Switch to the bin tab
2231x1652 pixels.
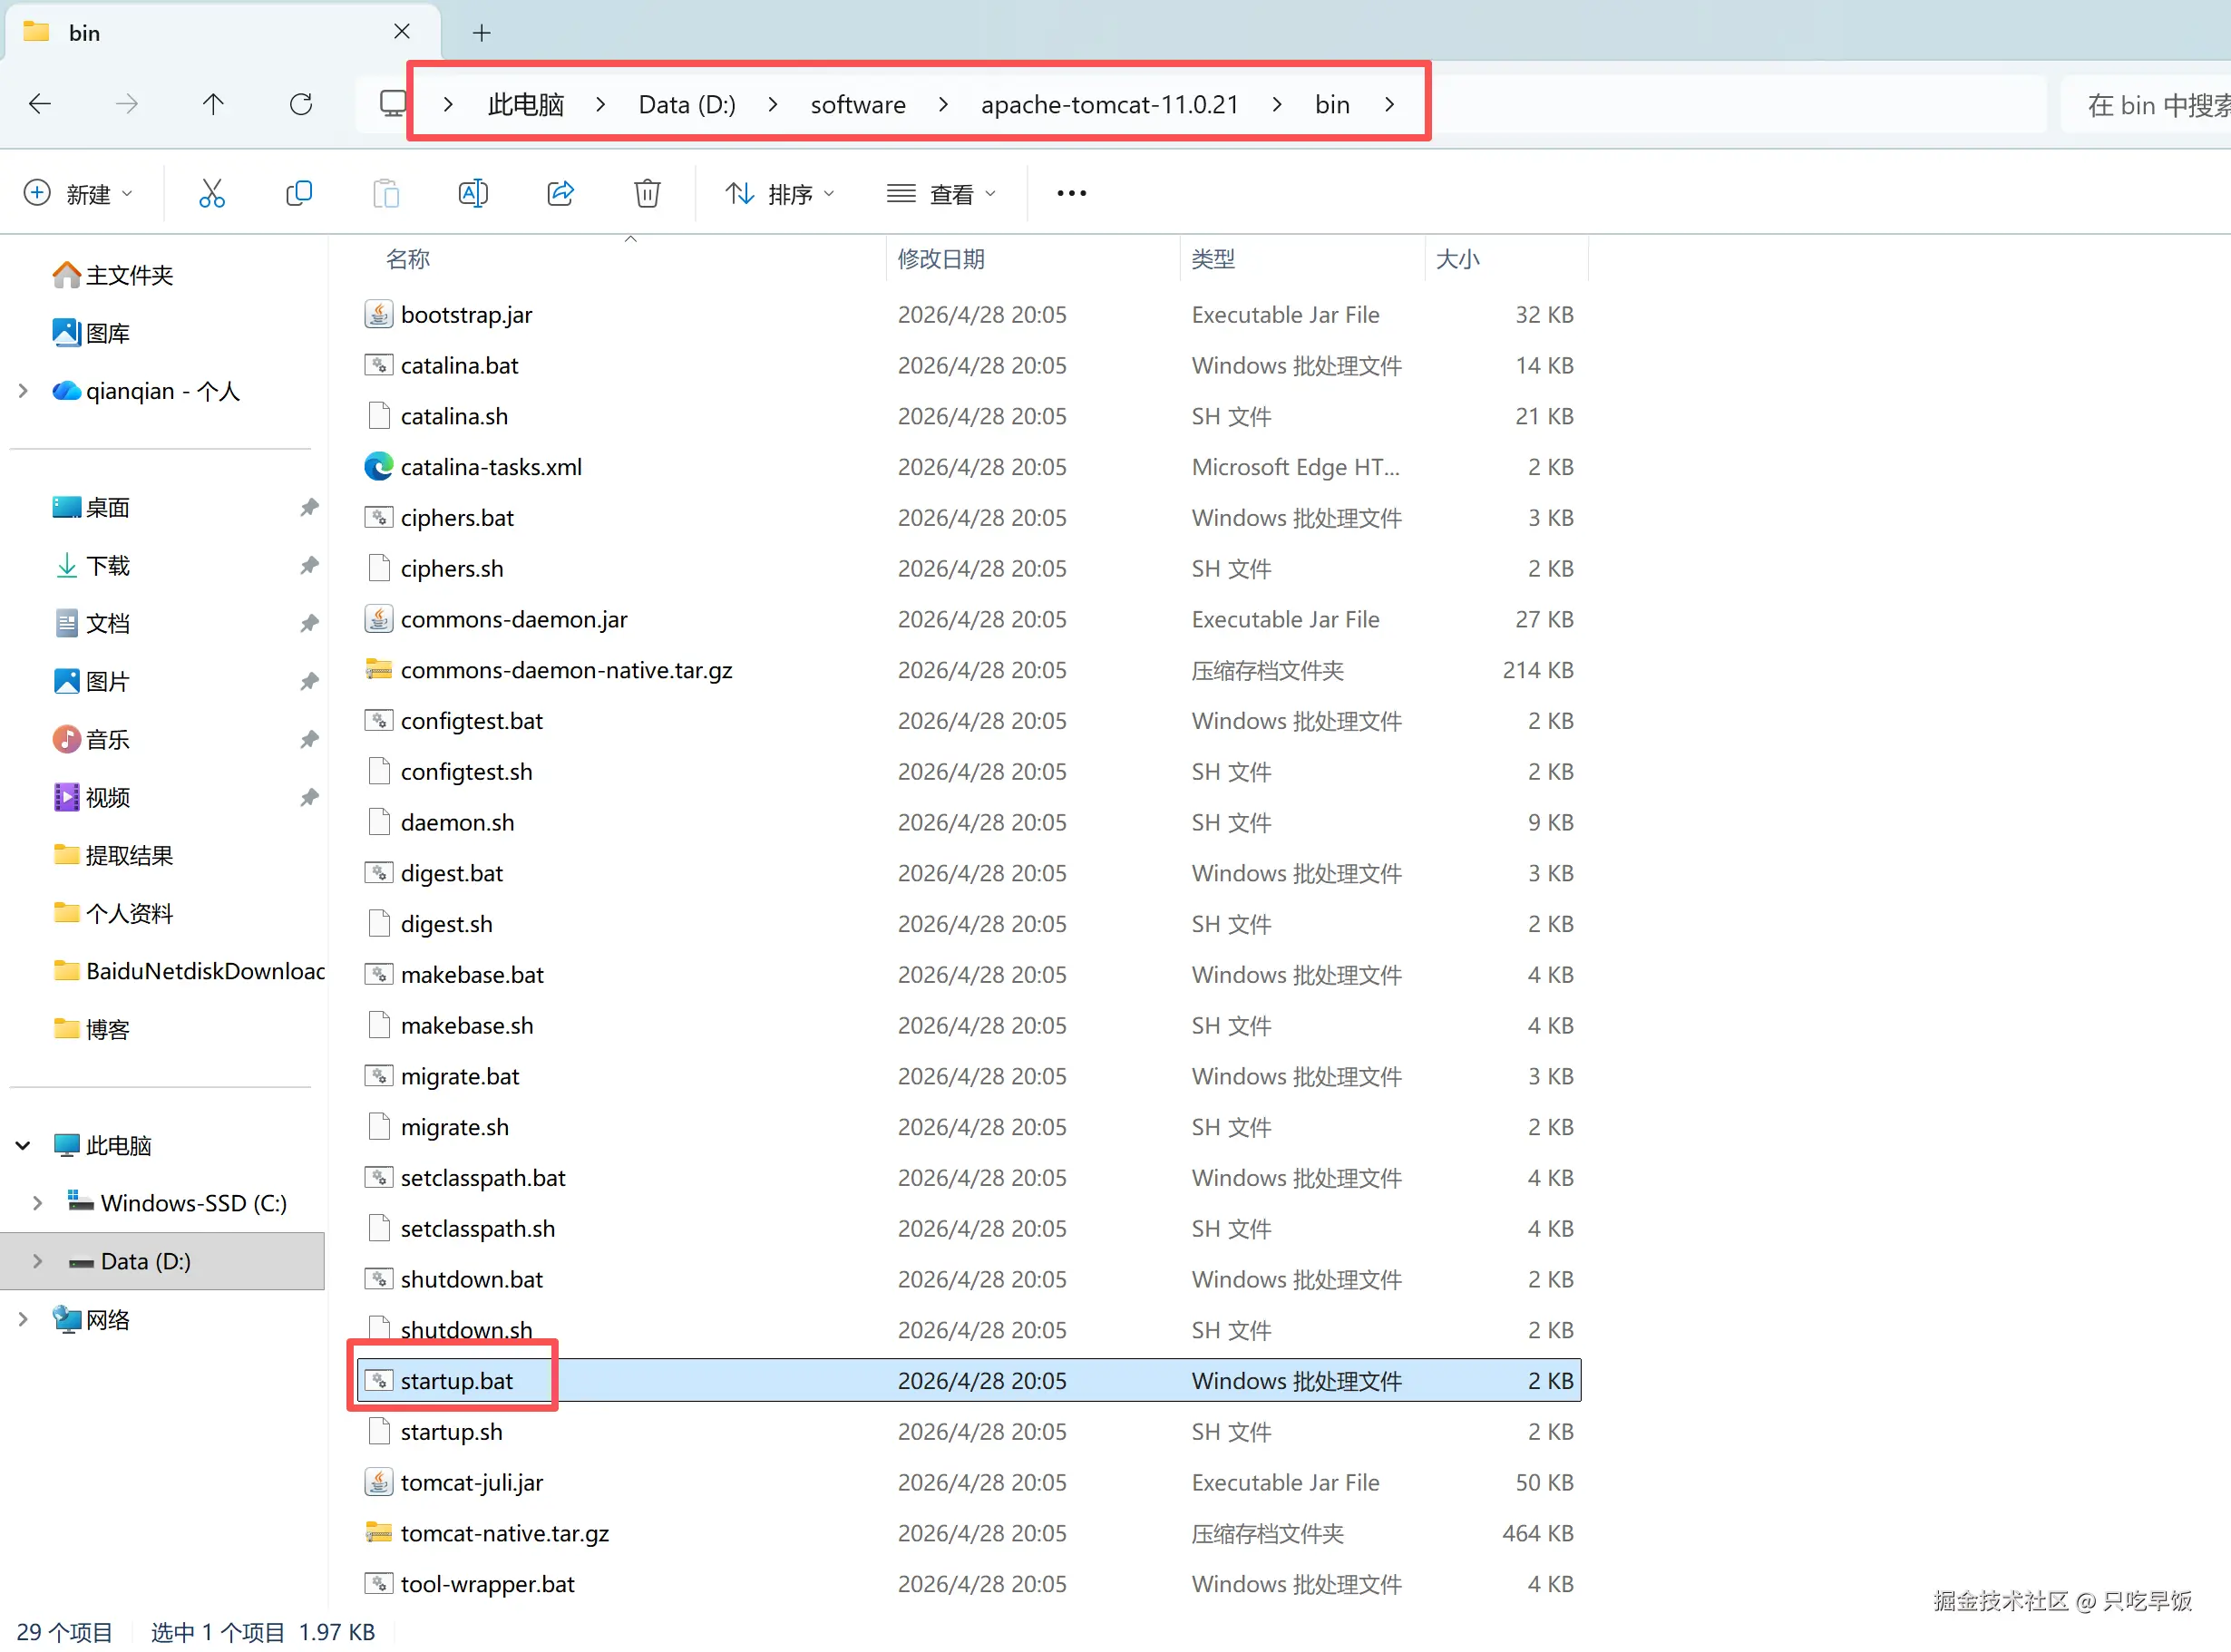220,33
